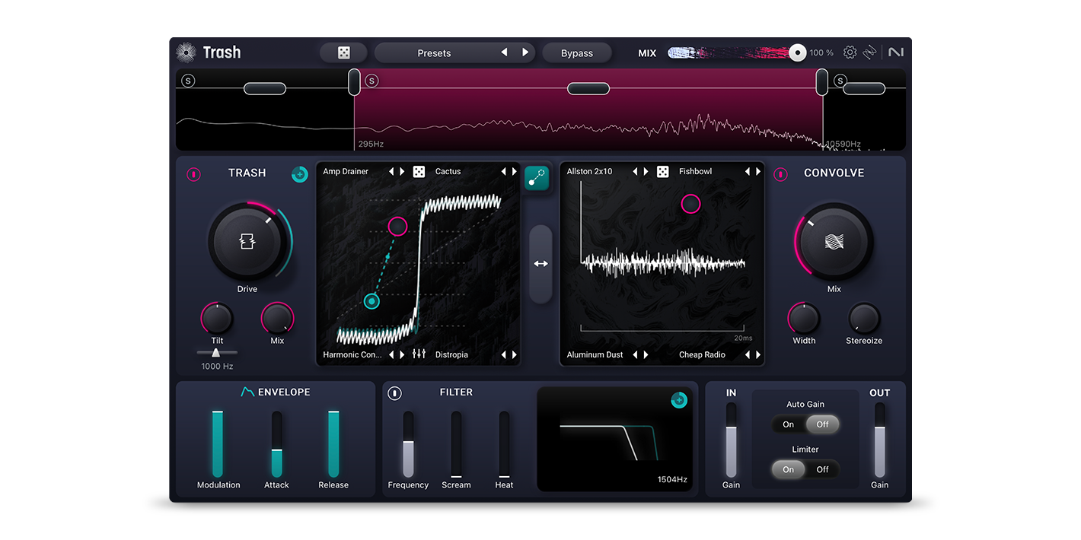Set Auto Gain to Off
This screenshot has width=1081, height=540.
click(823, 424)
